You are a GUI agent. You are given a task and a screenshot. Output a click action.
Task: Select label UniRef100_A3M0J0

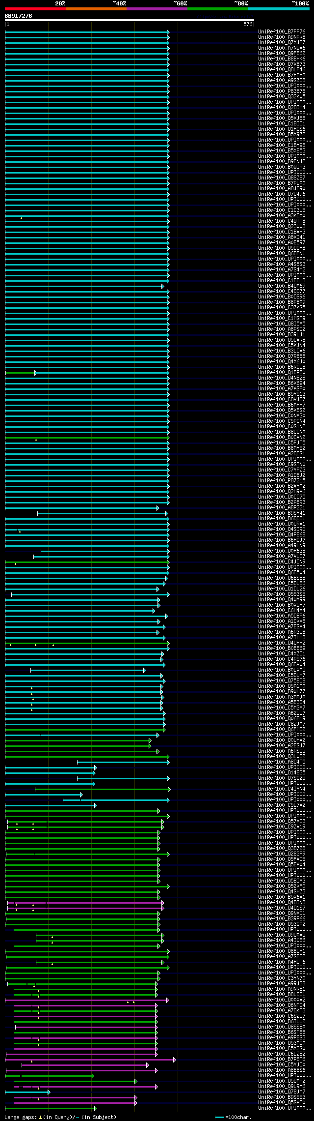click(x=282, y=697)
